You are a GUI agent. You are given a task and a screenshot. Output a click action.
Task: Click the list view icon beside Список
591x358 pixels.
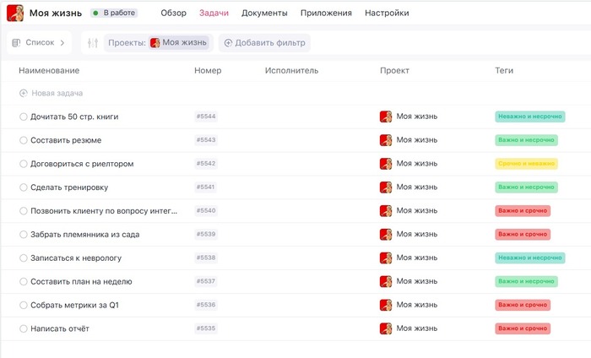pos(17,42)
